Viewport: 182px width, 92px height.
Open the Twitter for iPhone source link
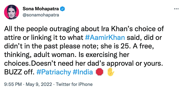click(x=74, y=84)
